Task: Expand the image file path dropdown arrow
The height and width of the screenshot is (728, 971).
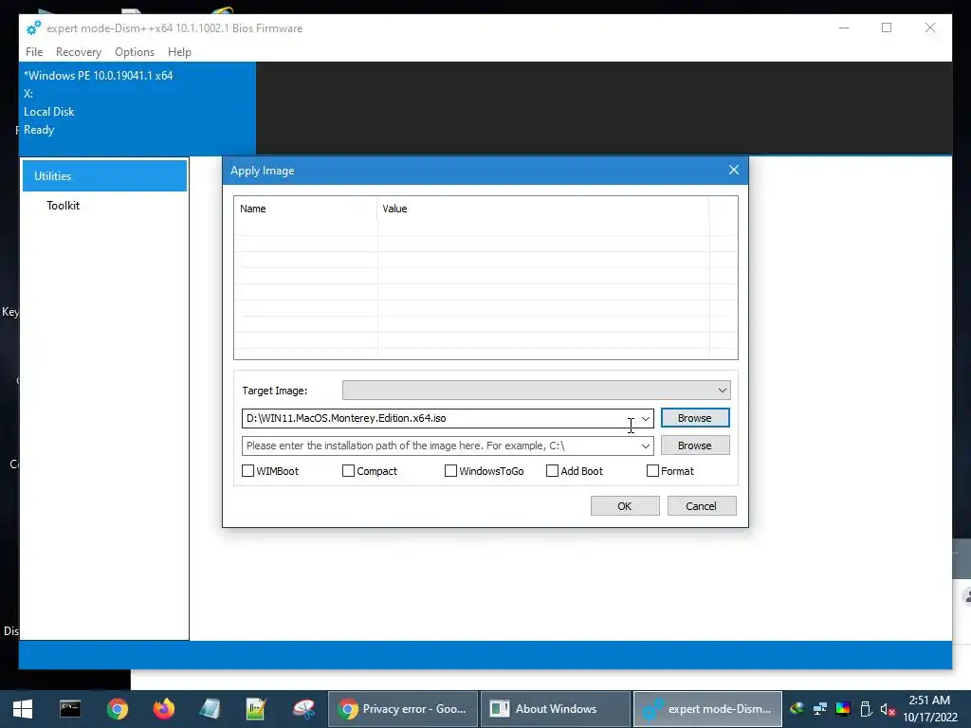Action: 645,418
